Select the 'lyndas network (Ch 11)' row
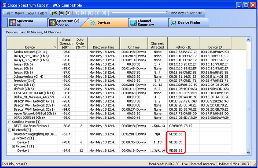The image size is (258, 168). (119, 52)
